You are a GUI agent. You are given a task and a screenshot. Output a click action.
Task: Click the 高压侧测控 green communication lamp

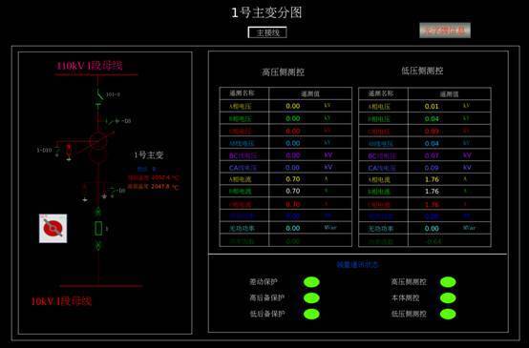(448, 282)
